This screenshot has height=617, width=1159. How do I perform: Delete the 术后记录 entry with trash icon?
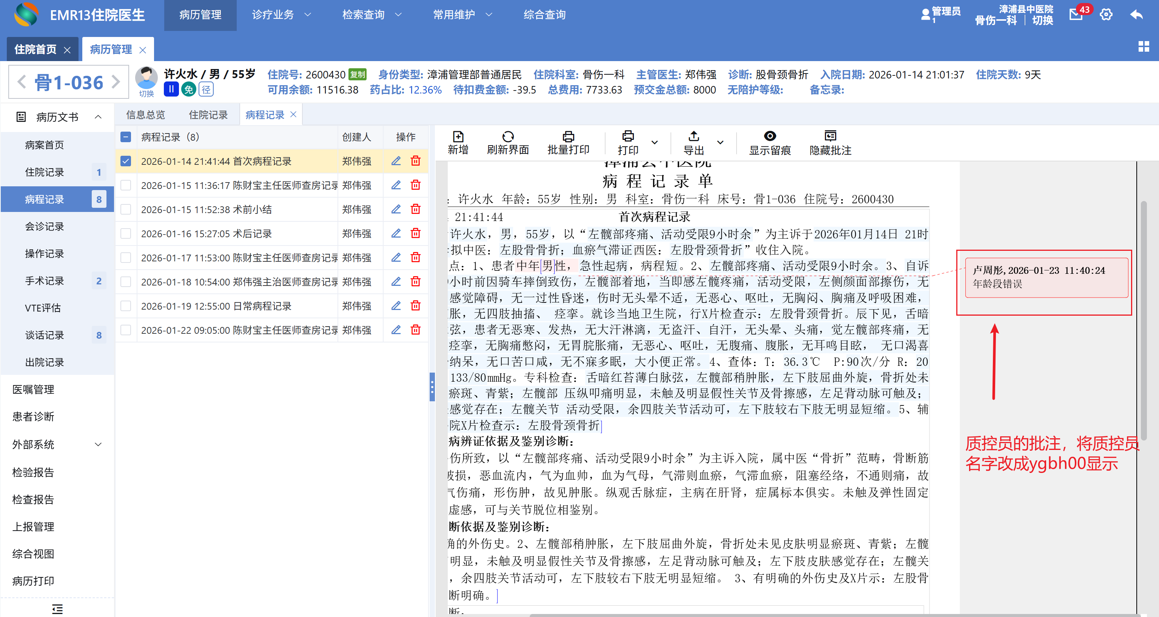[415, 233]
